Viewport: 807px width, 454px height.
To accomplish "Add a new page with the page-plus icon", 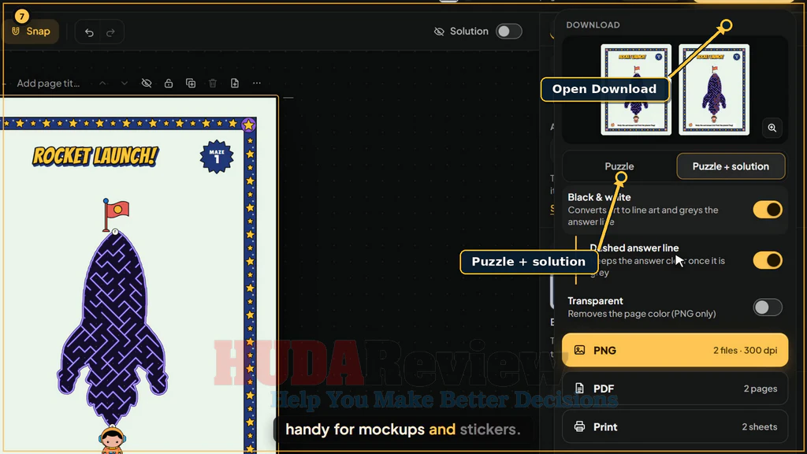I will (x=235, y=84).
